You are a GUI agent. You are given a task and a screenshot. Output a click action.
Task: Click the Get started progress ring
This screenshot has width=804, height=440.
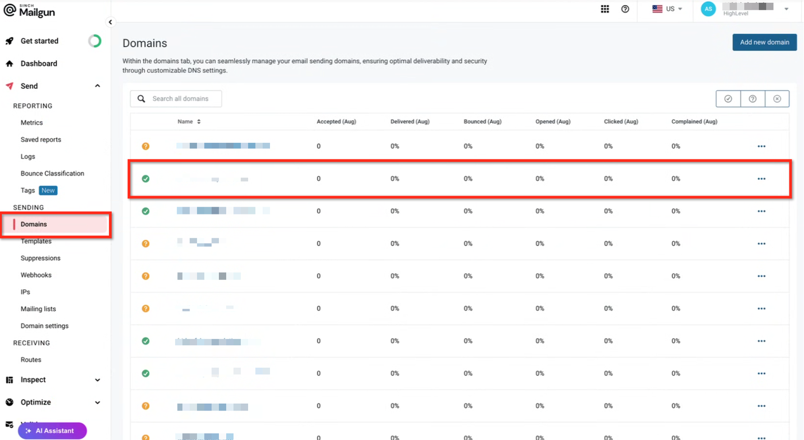tap(95, 41)
